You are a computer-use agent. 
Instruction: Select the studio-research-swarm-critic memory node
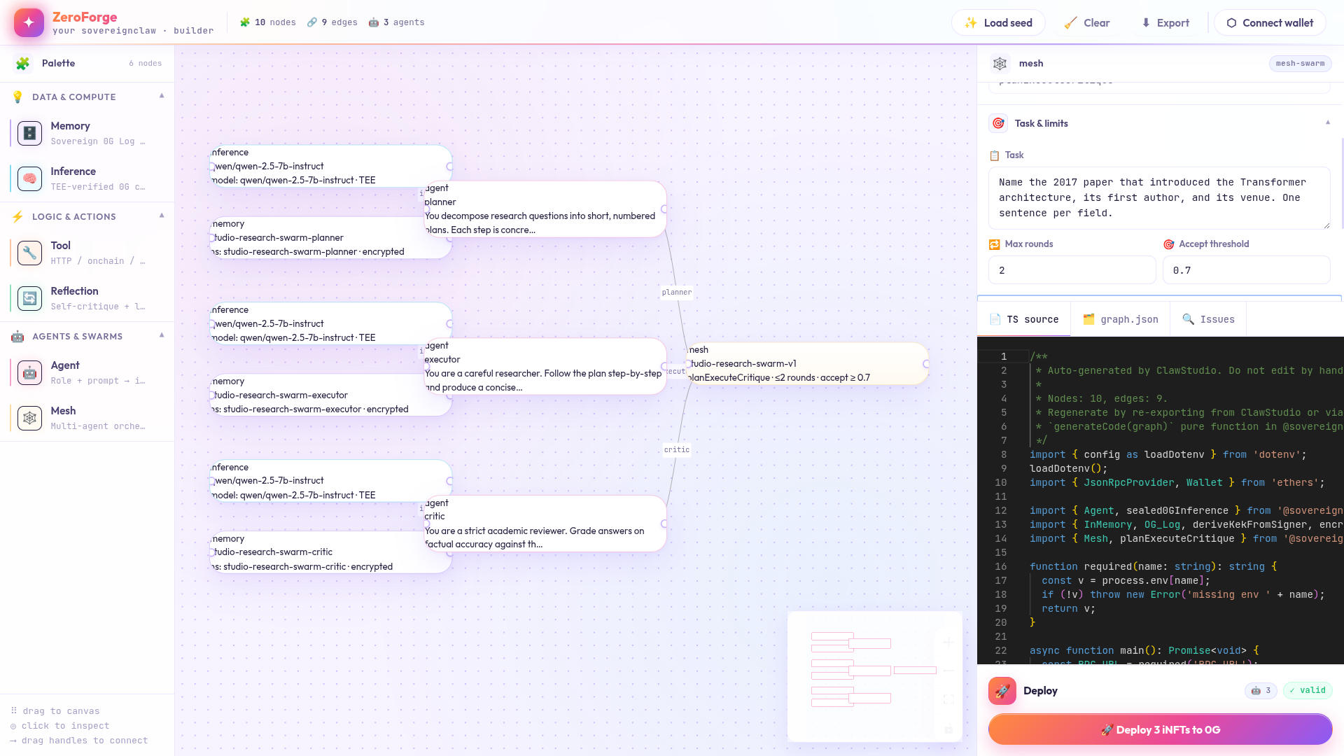click(330, 552)
